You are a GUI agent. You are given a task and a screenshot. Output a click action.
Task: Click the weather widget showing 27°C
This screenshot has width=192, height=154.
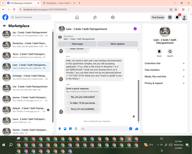pyautogui.click(x=149, y=145)
